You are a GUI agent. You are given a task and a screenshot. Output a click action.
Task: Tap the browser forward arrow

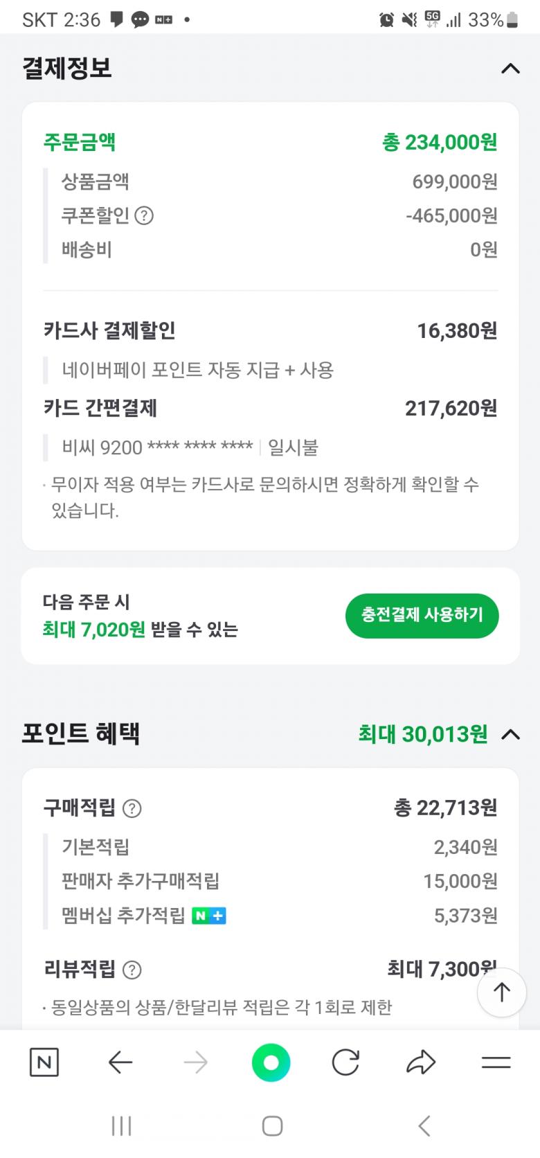click(x=195, y=1062)
